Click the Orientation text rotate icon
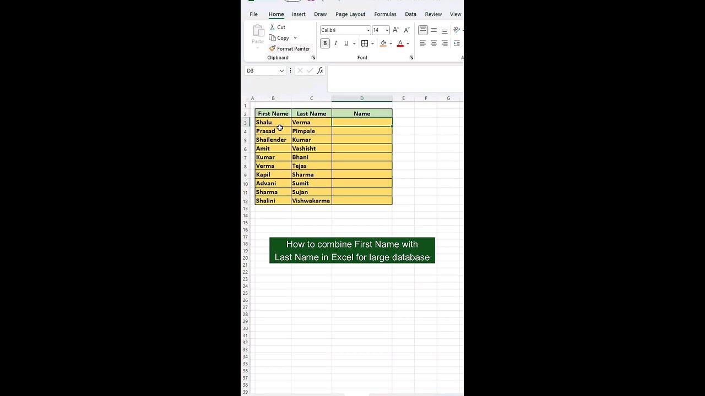The height and width of the screenshot is (396, 705). click(457, 30)
